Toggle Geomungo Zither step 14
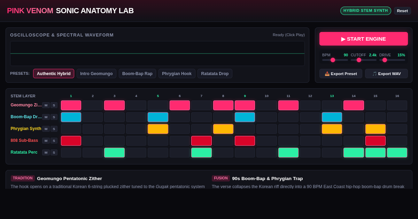Screen dimensions: 418x219 [354, 105]
